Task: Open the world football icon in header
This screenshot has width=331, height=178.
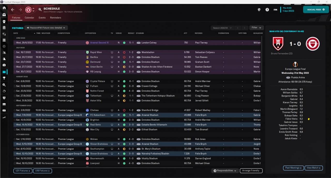Action: [259, 10]
